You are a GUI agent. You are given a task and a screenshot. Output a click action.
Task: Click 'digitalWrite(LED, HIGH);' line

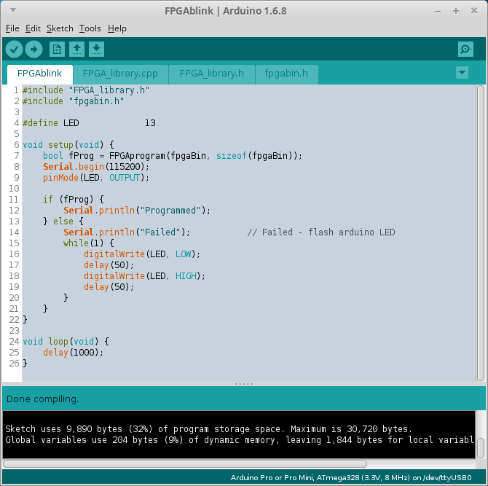pos(144,276)
